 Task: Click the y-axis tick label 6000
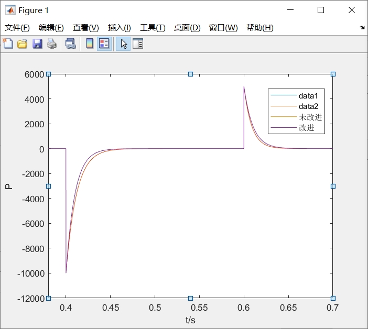coord(34,74)
